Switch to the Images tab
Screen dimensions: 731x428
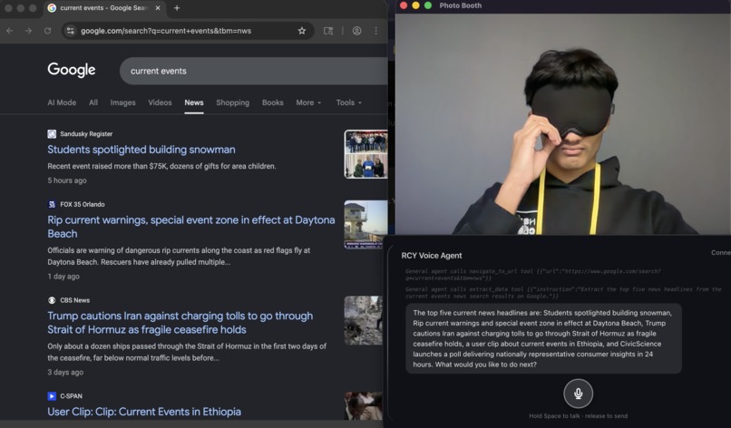click(x=122, y=102)
